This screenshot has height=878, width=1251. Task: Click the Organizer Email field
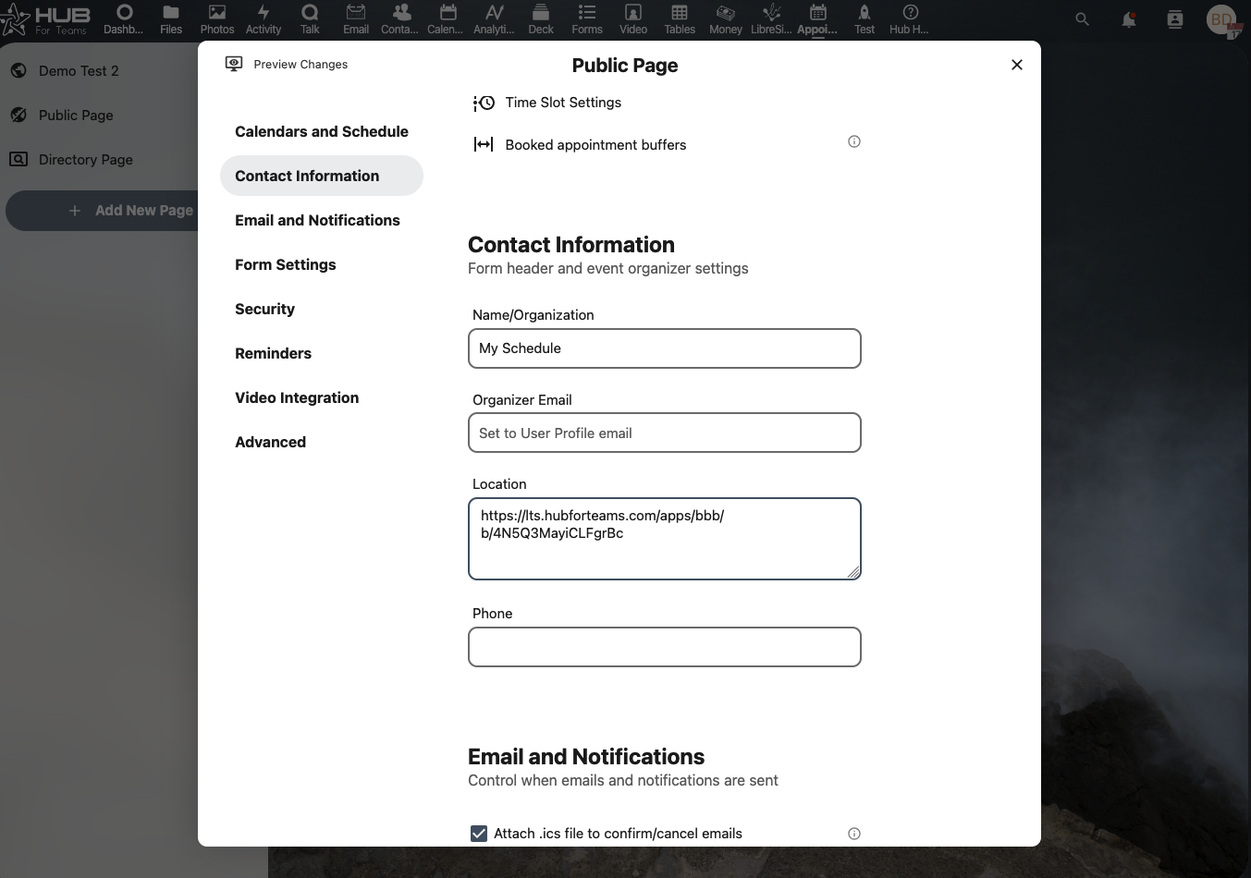point(665,433)
